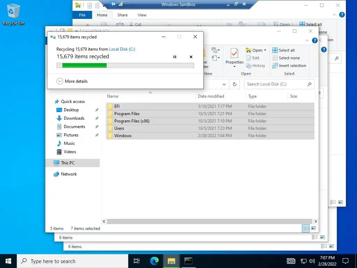Select the Users folder

point(210,128)
